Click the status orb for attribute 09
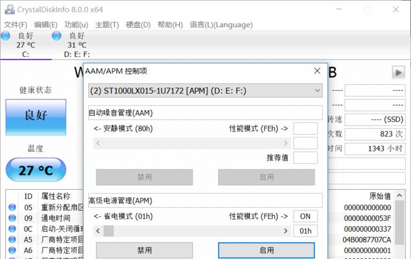This screenshot has height=259, width=411. click(x=12, y=218)
